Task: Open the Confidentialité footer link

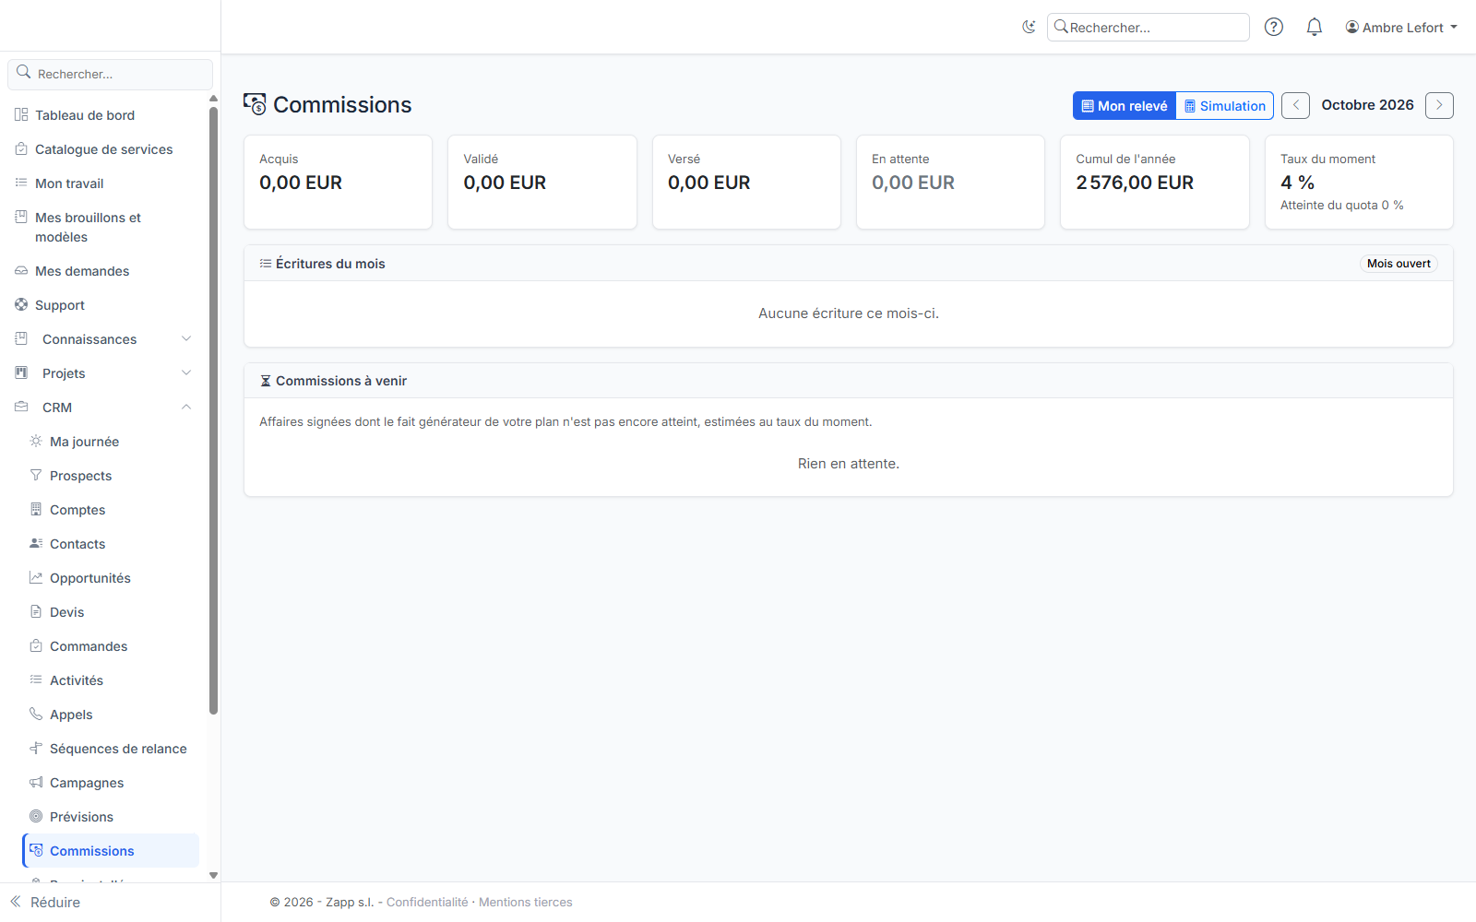Action: click(x=427, y=902)
